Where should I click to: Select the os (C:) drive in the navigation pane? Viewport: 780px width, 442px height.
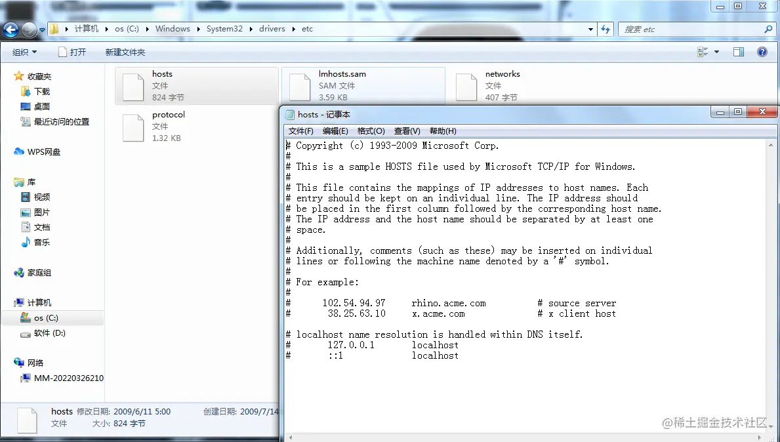[x=46, y=318]
